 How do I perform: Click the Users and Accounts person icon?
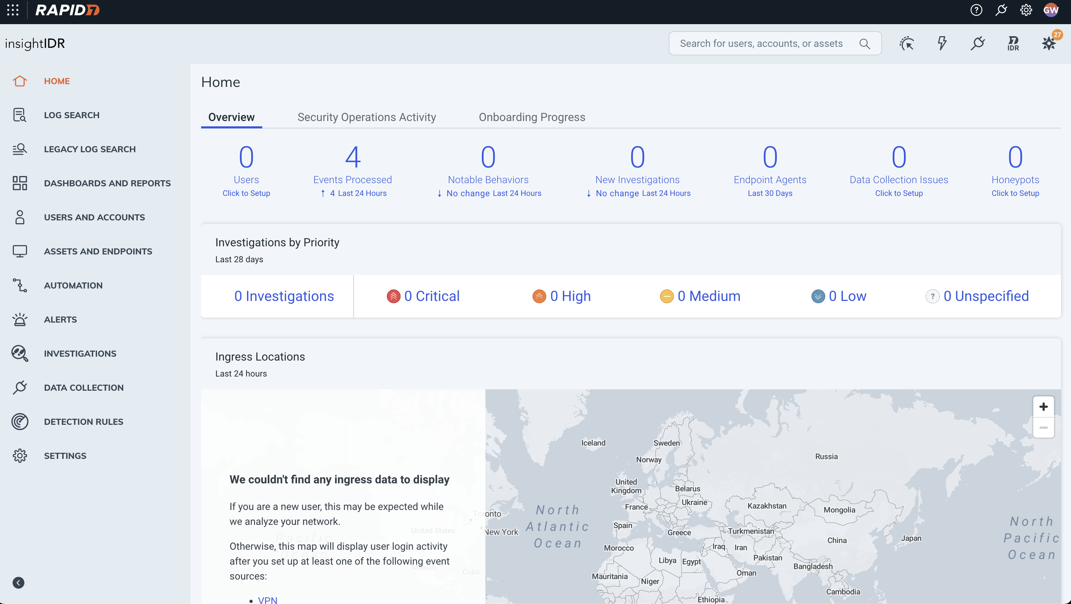(20, 217)
